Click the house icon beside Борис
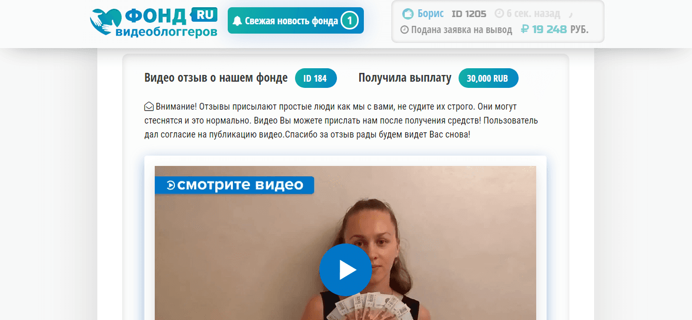Viewport: 692px width, 320px height. (408, 13)
